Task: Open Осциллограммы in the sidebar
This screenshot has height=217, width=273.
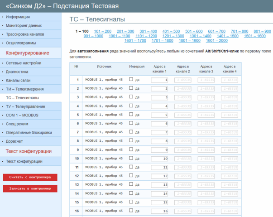Action: coord(21,43)
